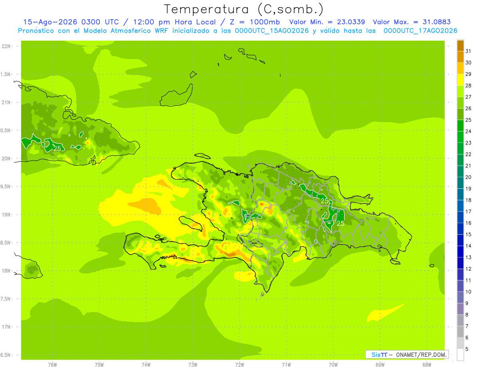Click the 8.5N latitude axis label
Image resolution: width=479 pixels, height=370 pixels.
[x=6, y=243]
